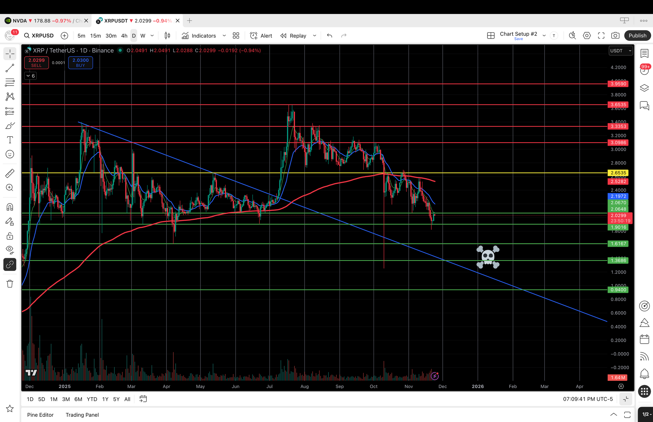Expand the Indicators favorites dropdown arrow

224,36
